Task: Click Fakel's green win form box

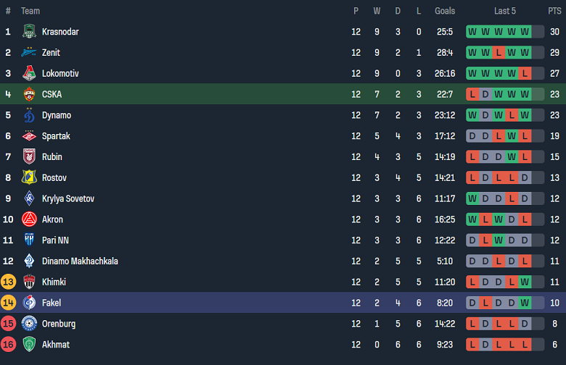Action: point(525,303)
